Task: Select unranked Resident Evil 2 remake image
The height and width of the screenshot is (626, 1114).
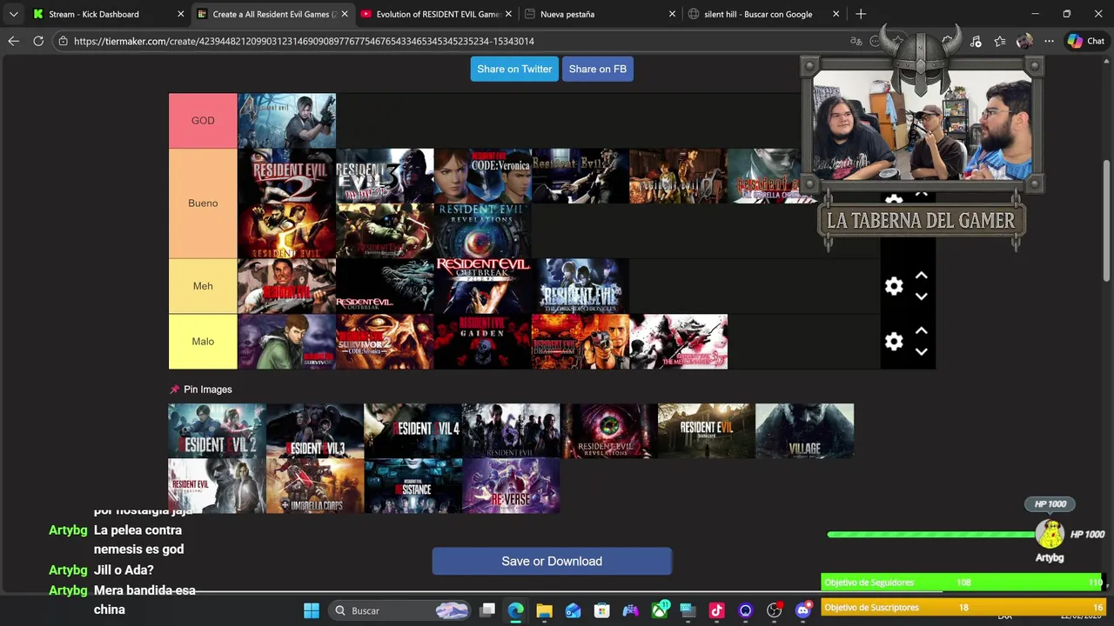Action: [217, 430]
